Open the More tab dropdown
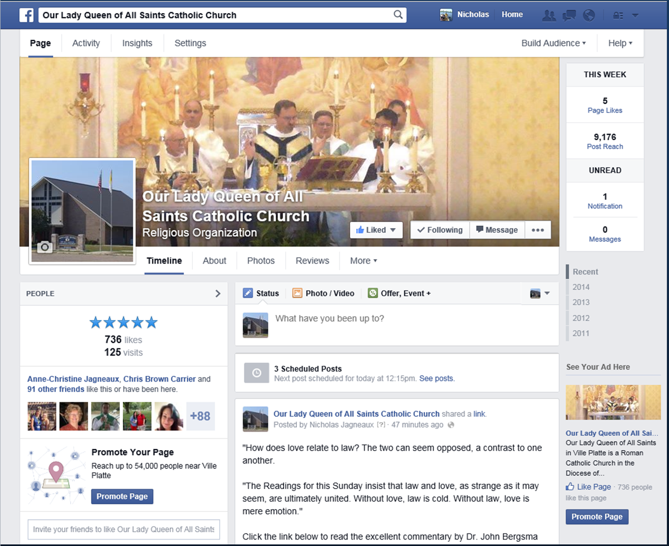The image size is (669, 546). 363,260
